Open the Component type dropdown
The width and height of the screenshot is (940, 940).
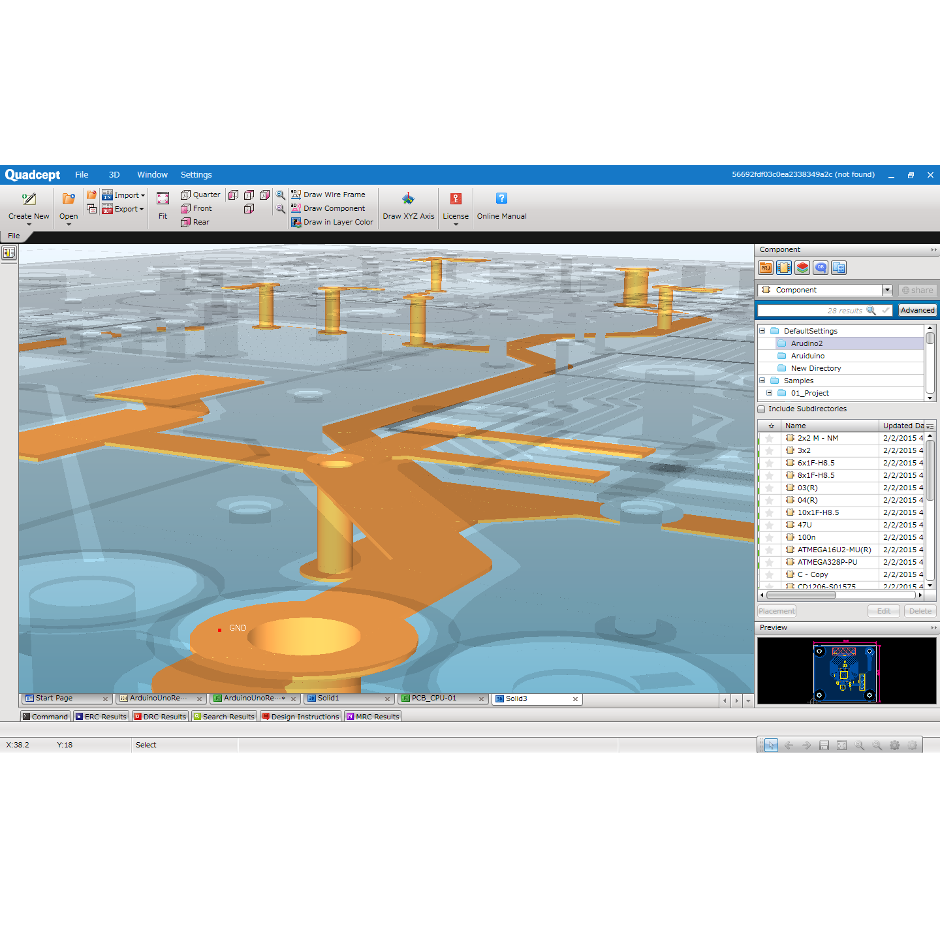(887, 290)
